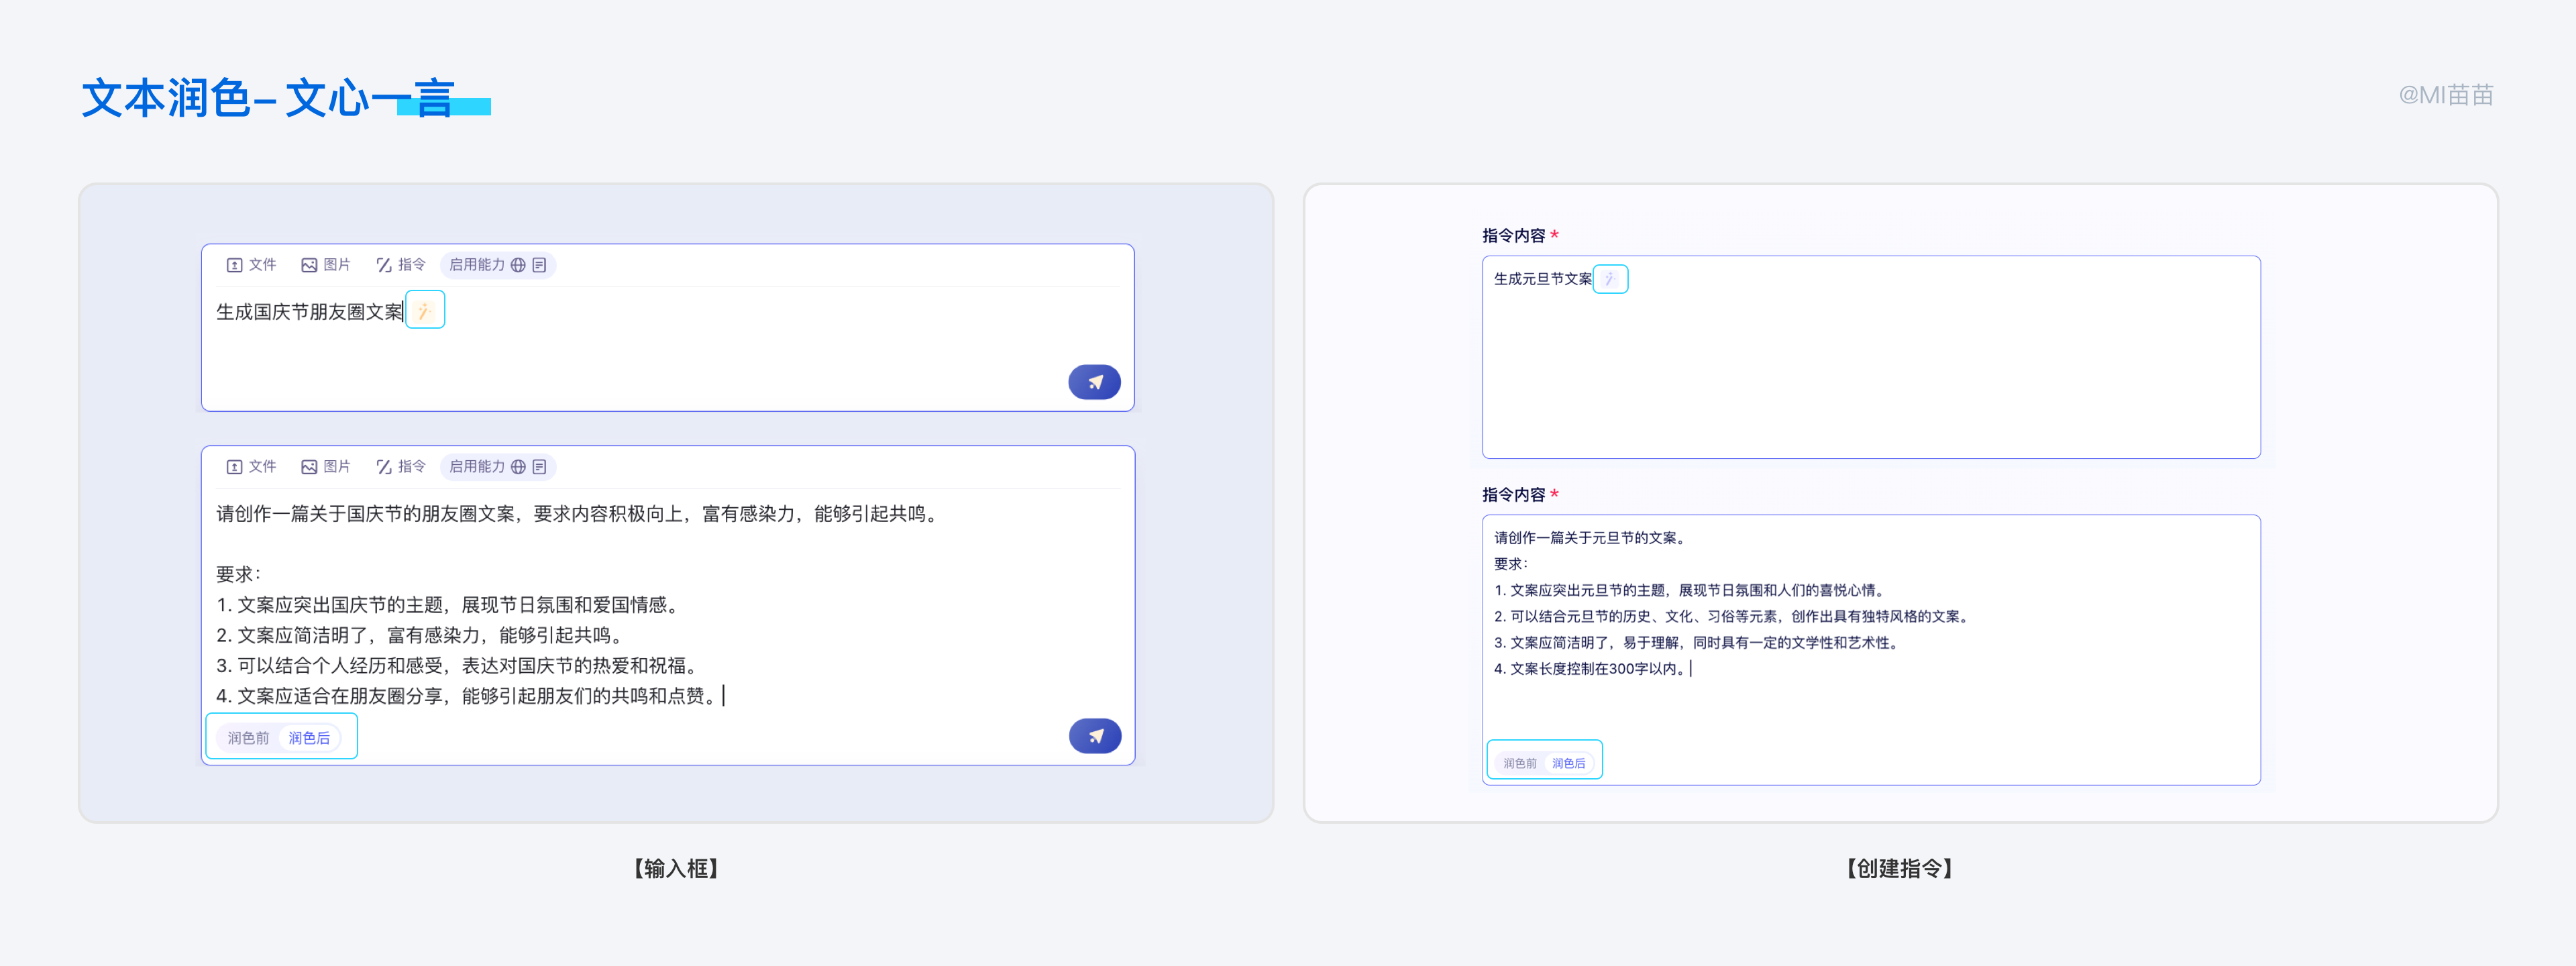The height and width of the screenshot is (966, 2576).
Task: Toggle the globe web-search icon in upper input box
Action: click(518, 265)
